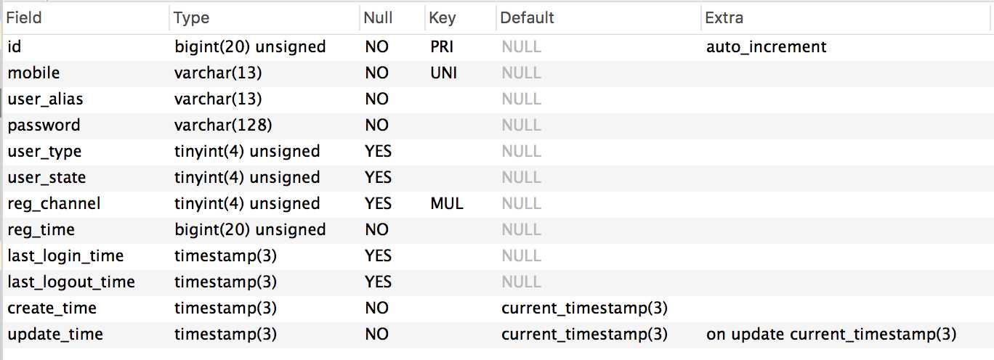Select the last_login_time row

pos(497,255)
